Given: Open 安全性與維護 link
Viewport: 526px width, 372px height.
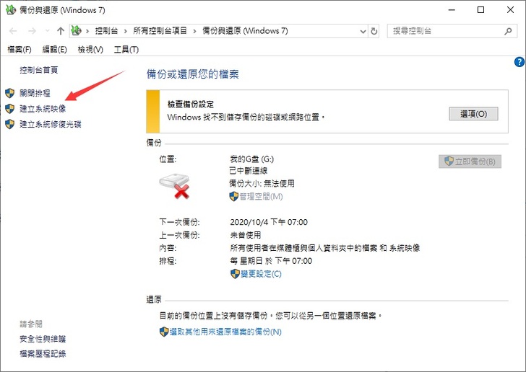Looking at the screenshot, I should pos(43,339).
